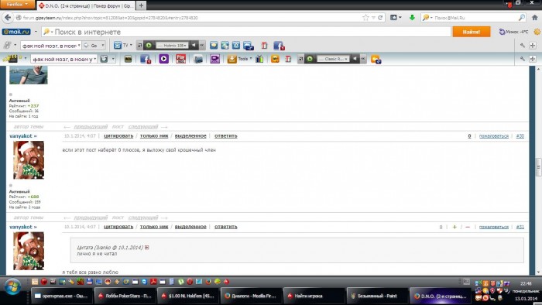Expand the first toolbar search text dropdown
Image resolution: width=542 pixels, height=305 pixels.
79,46
